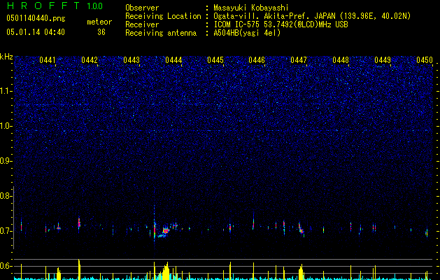Click the Receiving antenna label
Viewport: 440px width, 280px height.
161,33
